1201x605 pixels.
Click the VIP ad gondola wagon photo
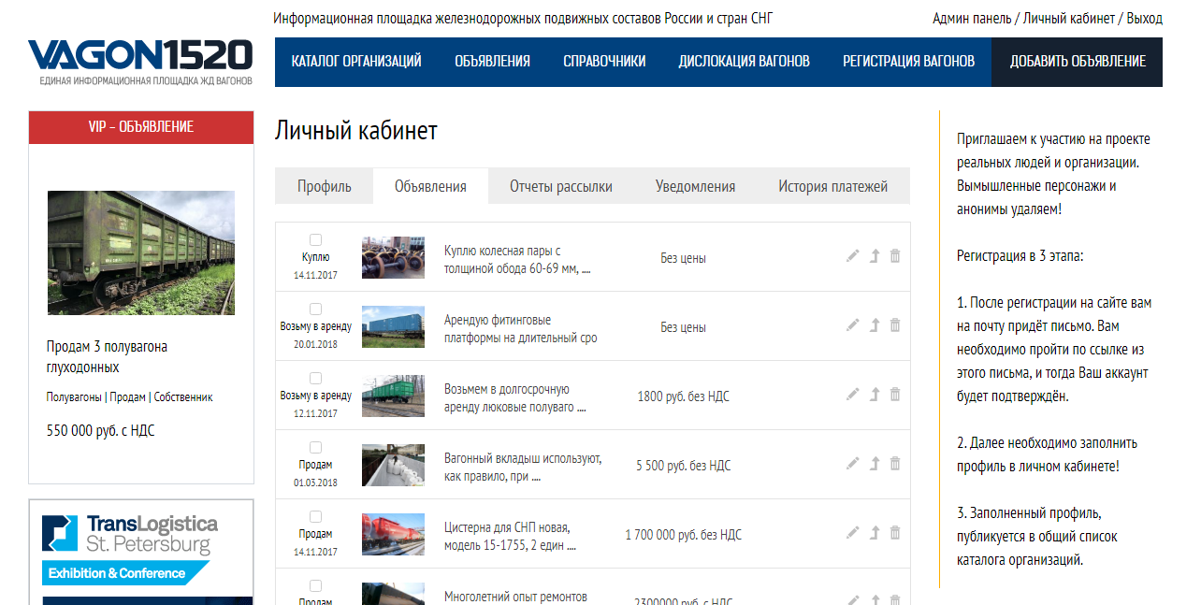[141, 252]
